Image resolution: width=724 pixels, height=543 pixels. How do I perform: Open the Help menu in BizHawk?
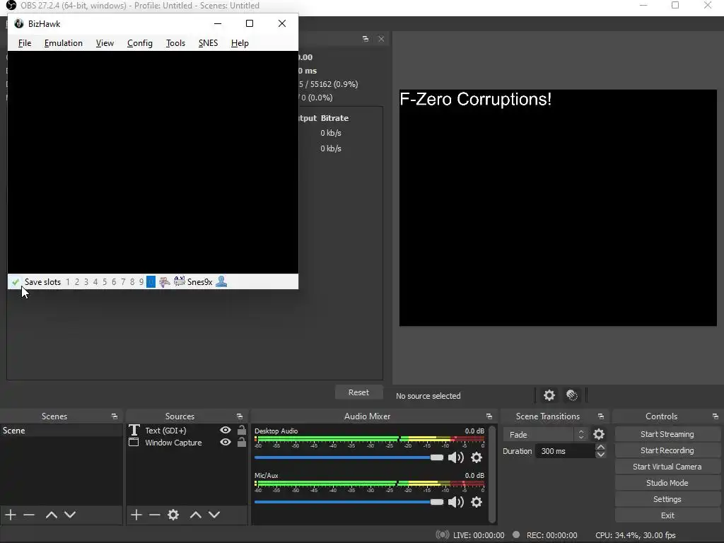tap(240, 43)
